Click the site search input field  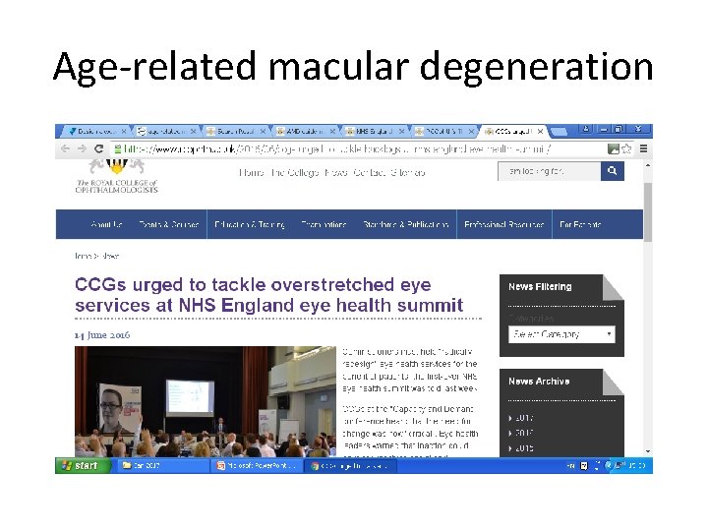point(549,171)
